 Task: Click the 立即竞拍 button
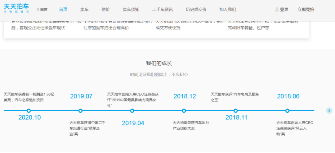[x=306, y=10]
